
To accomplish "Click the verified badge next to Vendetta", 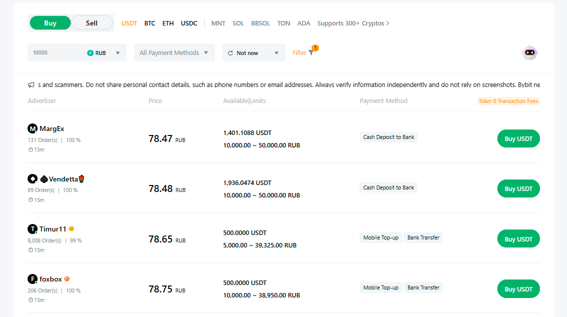I will click(45, 178).
